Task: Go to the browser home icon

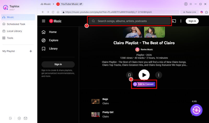Action: click(x=58, y=12)
